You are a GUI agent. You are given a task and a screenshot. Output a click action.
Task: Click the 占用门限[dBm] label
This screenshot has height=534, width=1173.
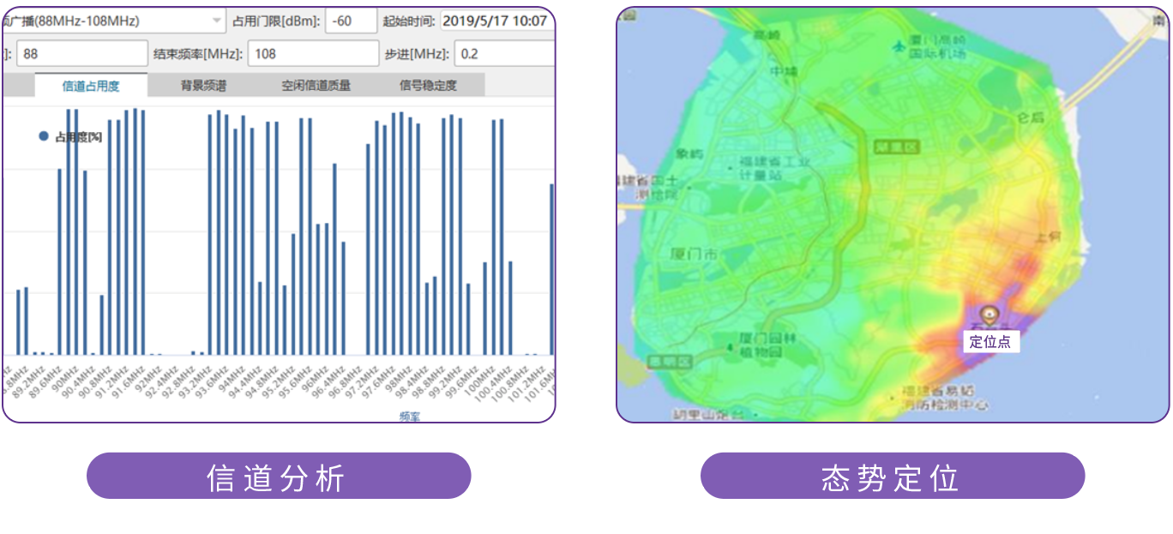pyautogui.click(x=276, y=21)
